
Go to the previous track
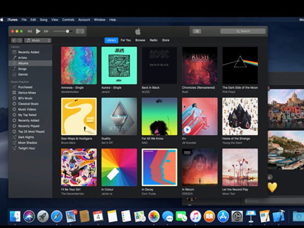(29, 31)
